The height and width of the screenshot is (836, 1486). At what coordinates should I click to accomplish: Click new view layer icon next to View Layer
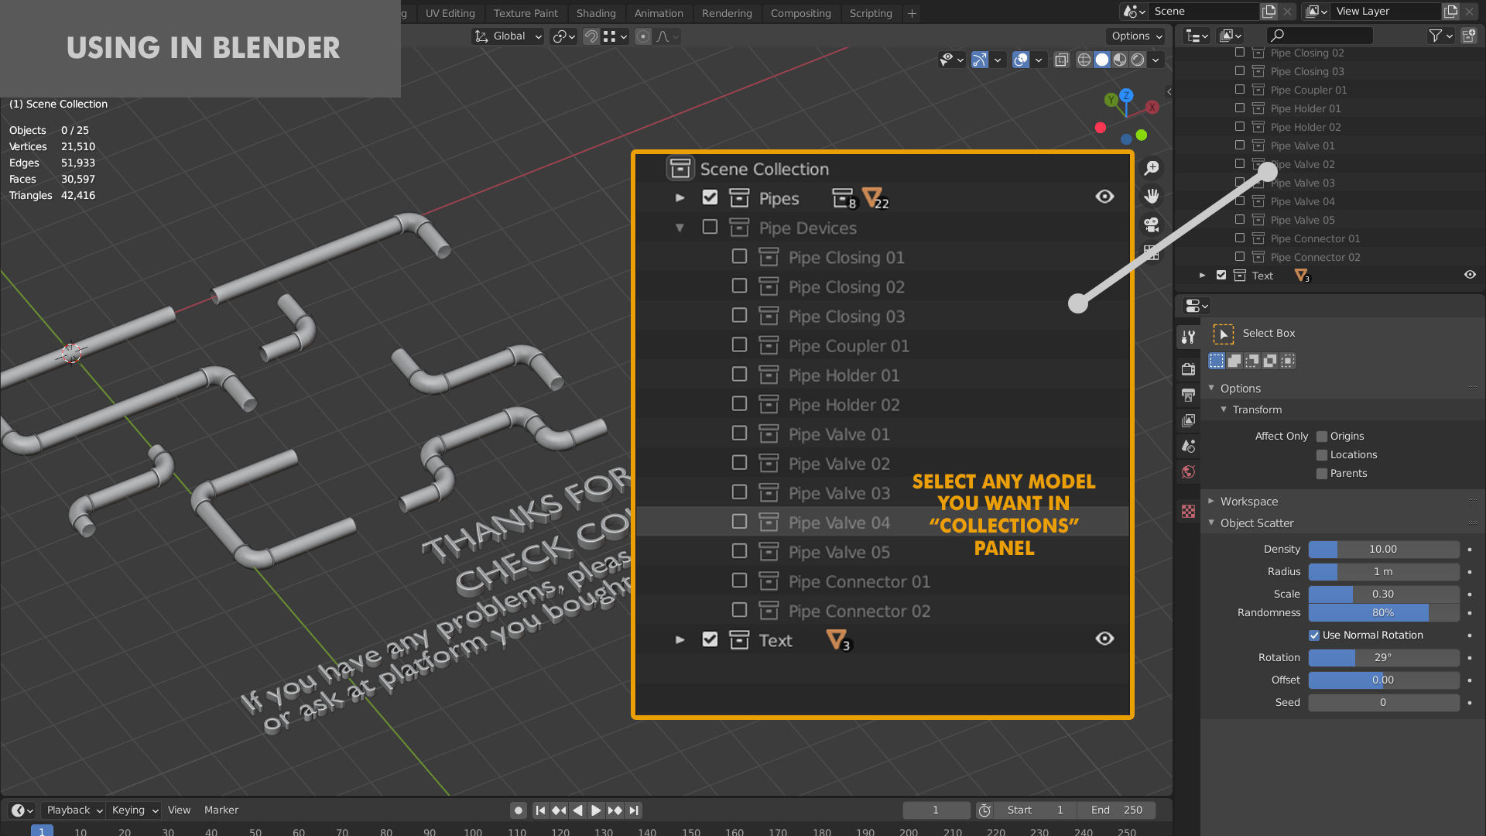pos(1450,12)
